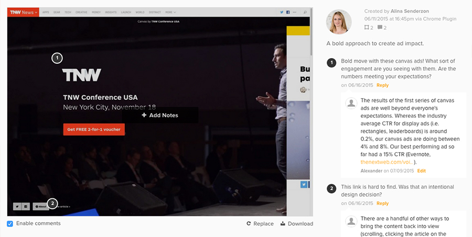472x237 pixels.
Task: Click Alexander's avatar icon beside first reply
Action: [351, 103]
